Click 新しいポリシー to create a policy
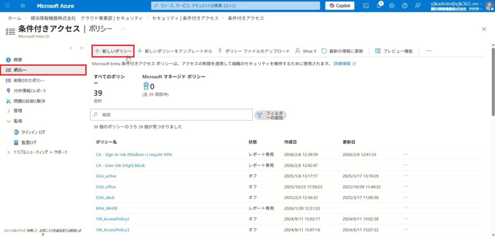The height and width of the screenshot is (237, 495). point(113,51)
